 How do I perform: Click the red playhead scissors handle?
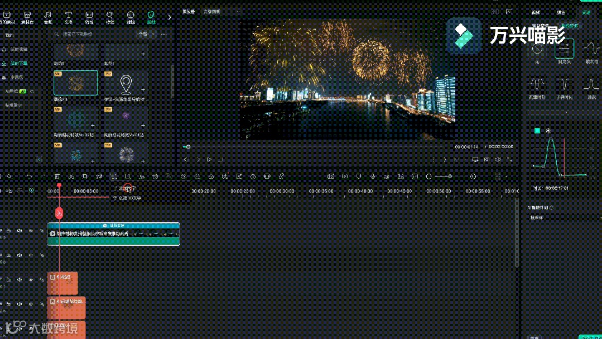click(x=59, y=213)
